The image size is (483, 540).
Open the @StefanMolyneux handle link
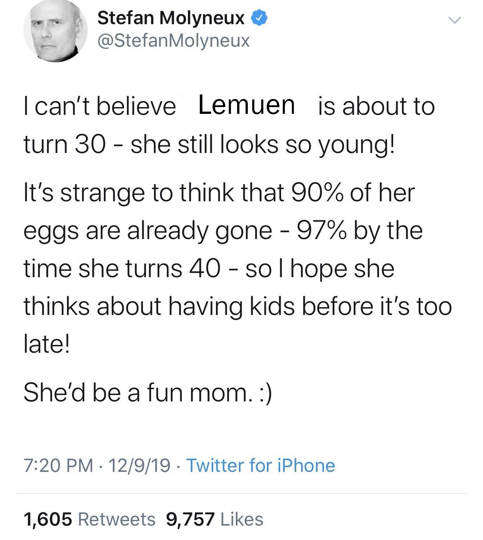tap(173, 40)
